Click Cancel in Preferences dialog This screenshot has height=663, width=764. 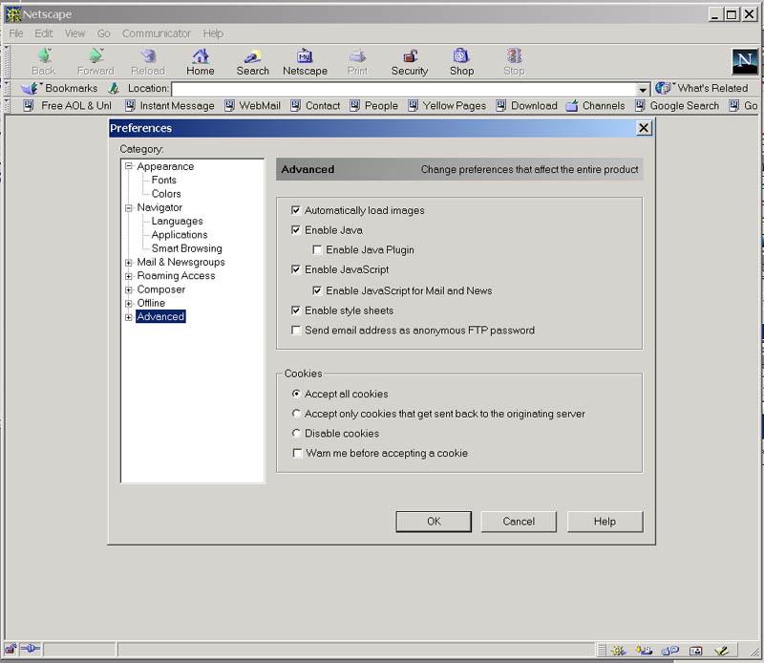click(519, 522)
